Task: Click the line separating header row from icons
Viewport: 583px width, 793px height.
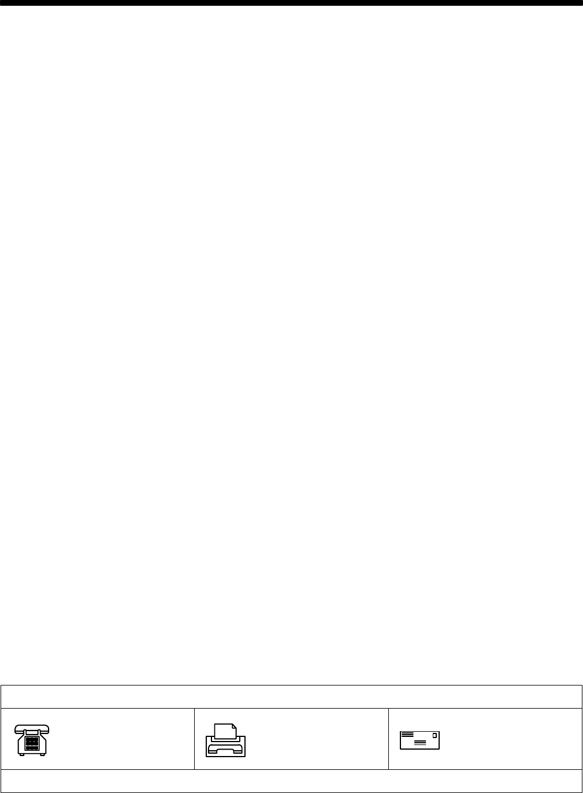Action: coord(291,708)
